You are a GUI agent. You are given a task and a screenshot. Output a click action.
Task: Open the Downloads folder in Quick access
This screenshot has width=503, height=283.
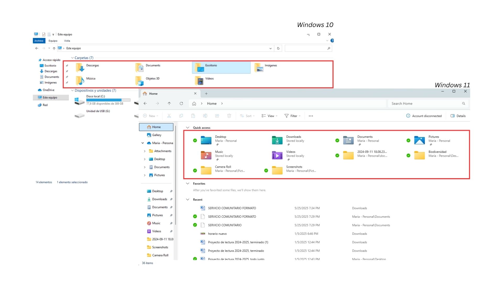pos(277,140)
